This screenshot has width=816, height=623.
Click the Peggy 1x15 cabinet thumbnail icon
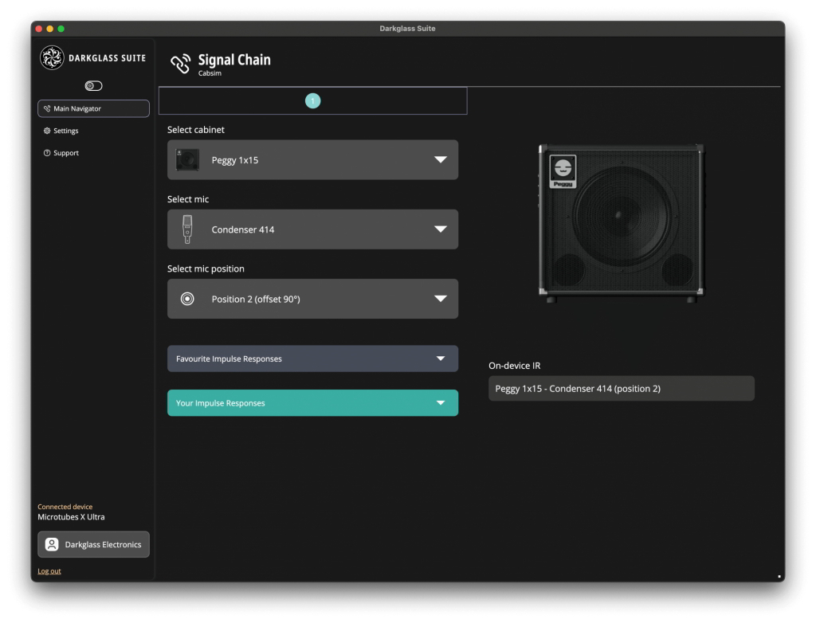point(187,160)
